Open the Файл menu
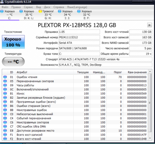This screenshot has width=155, height=144. click(x=5, y=7)
